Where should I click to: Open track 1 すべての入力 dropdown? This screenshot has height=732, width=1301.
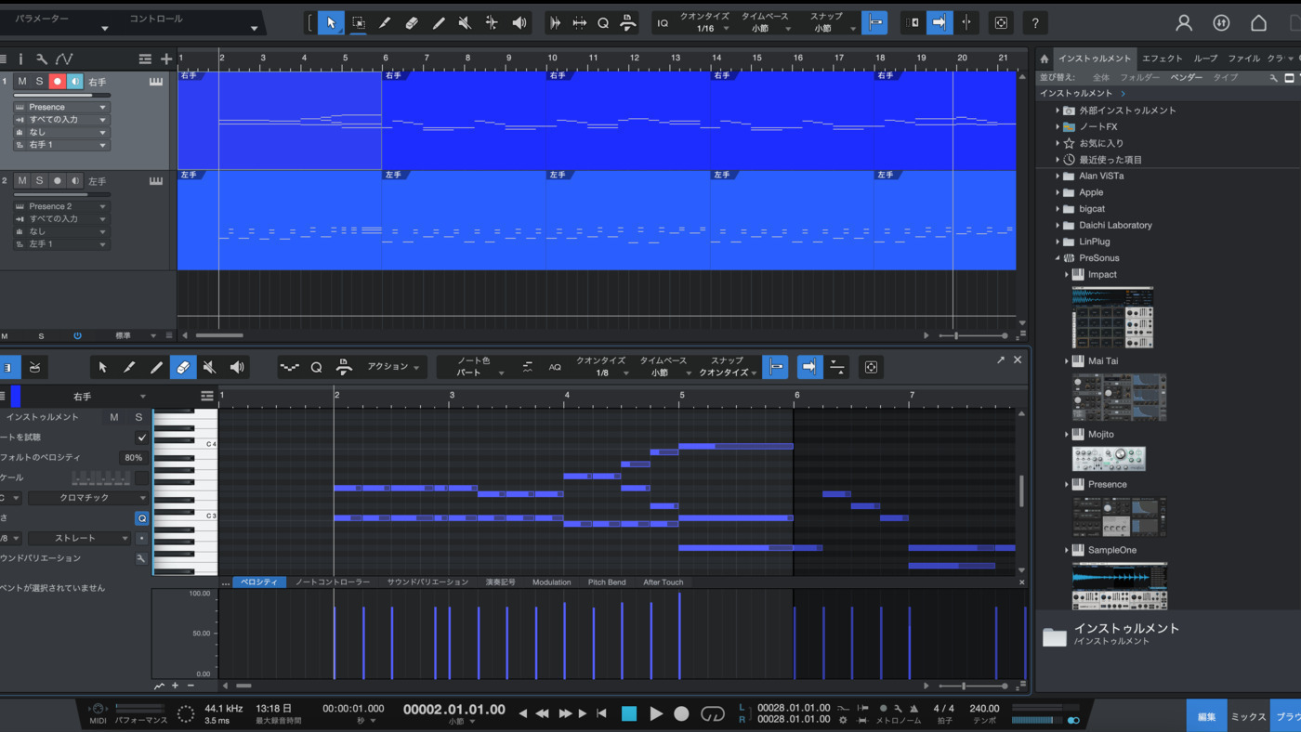(x=61, y=120)
